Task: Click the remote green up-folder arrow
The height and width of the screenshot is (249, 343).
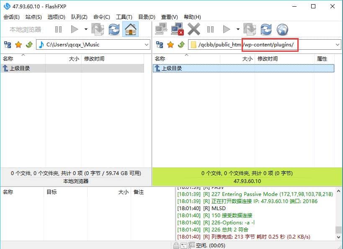Action: click(x=181, y=45)
